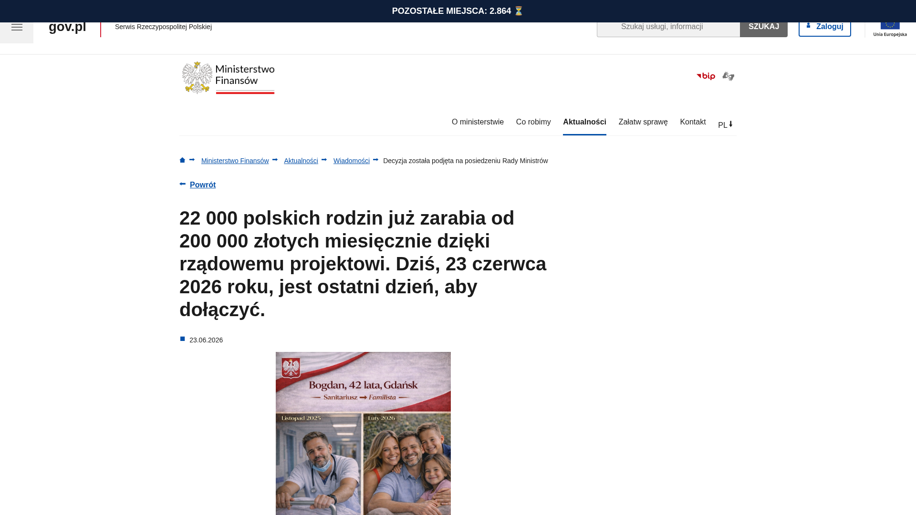Screen dimensions: 916x515
Task: Open the 'O ministerstwie' menu item
Action: (x=478, y=122)
